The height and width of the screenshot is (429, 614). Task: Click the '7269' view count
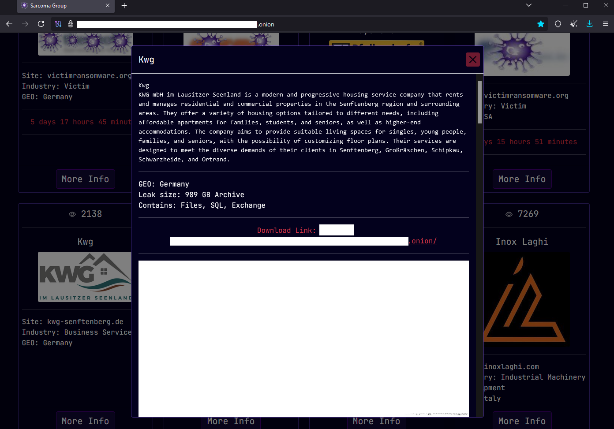coord(528,214)
